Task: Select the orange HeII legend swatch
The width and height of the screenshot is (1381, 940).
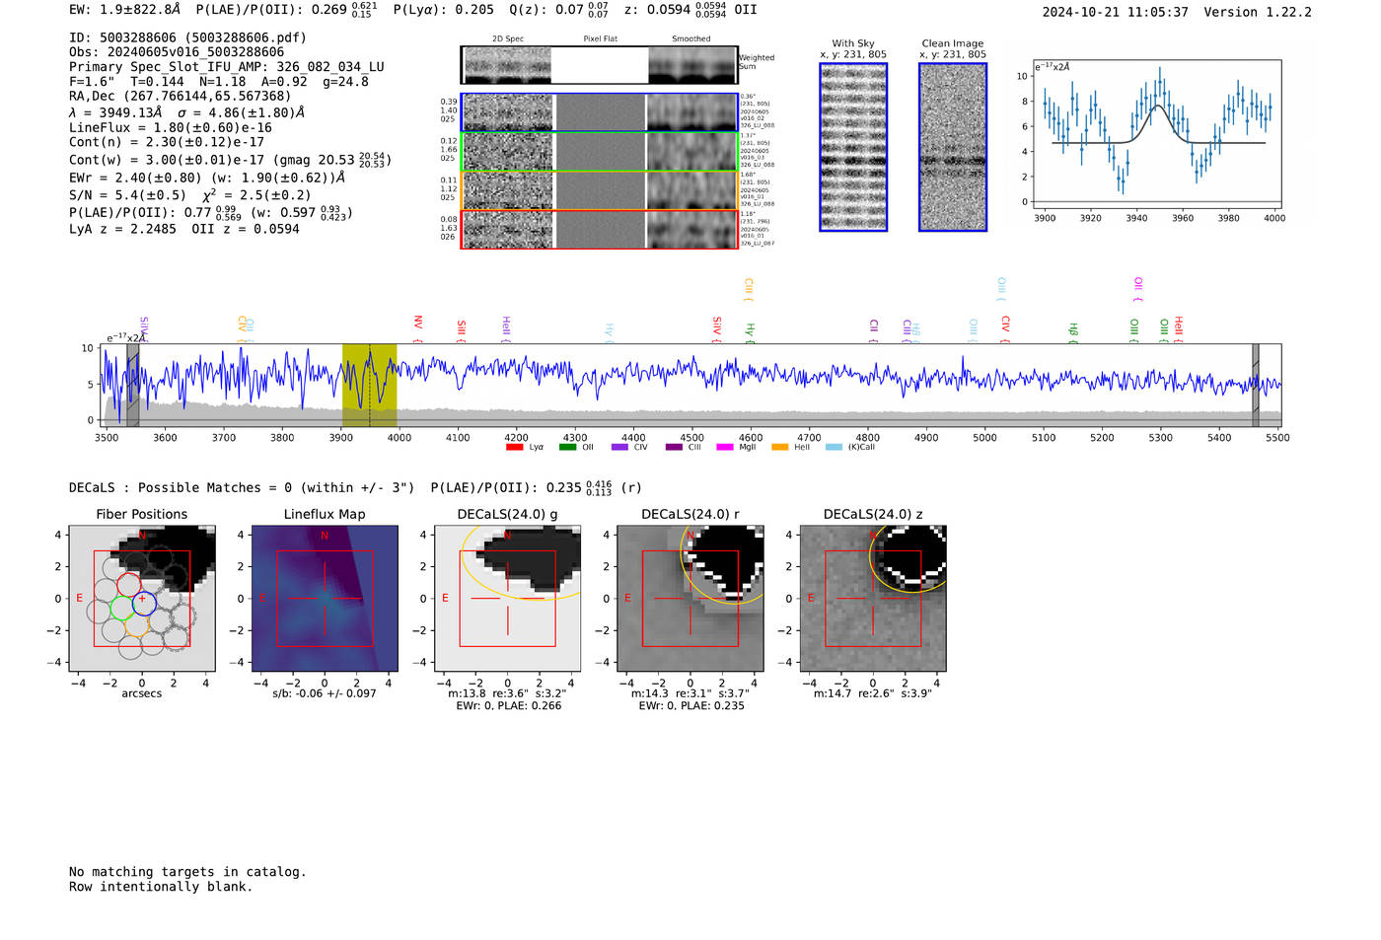Action: [x=779, y=447]
